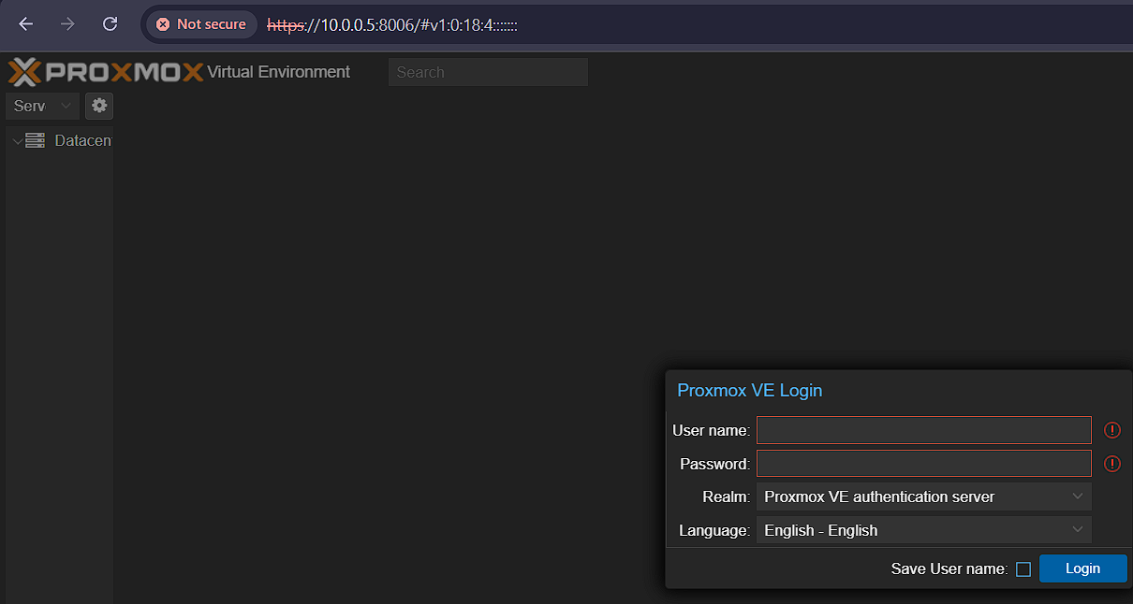The width and height of the screenshot is (1133, 604).
Task: Focus the Proxmox Search box
Action: coord(488,72)
